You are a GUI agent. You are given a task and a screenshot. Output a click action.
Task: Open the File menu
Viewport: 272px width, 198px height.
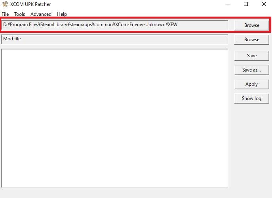click(x=5, y=14)
